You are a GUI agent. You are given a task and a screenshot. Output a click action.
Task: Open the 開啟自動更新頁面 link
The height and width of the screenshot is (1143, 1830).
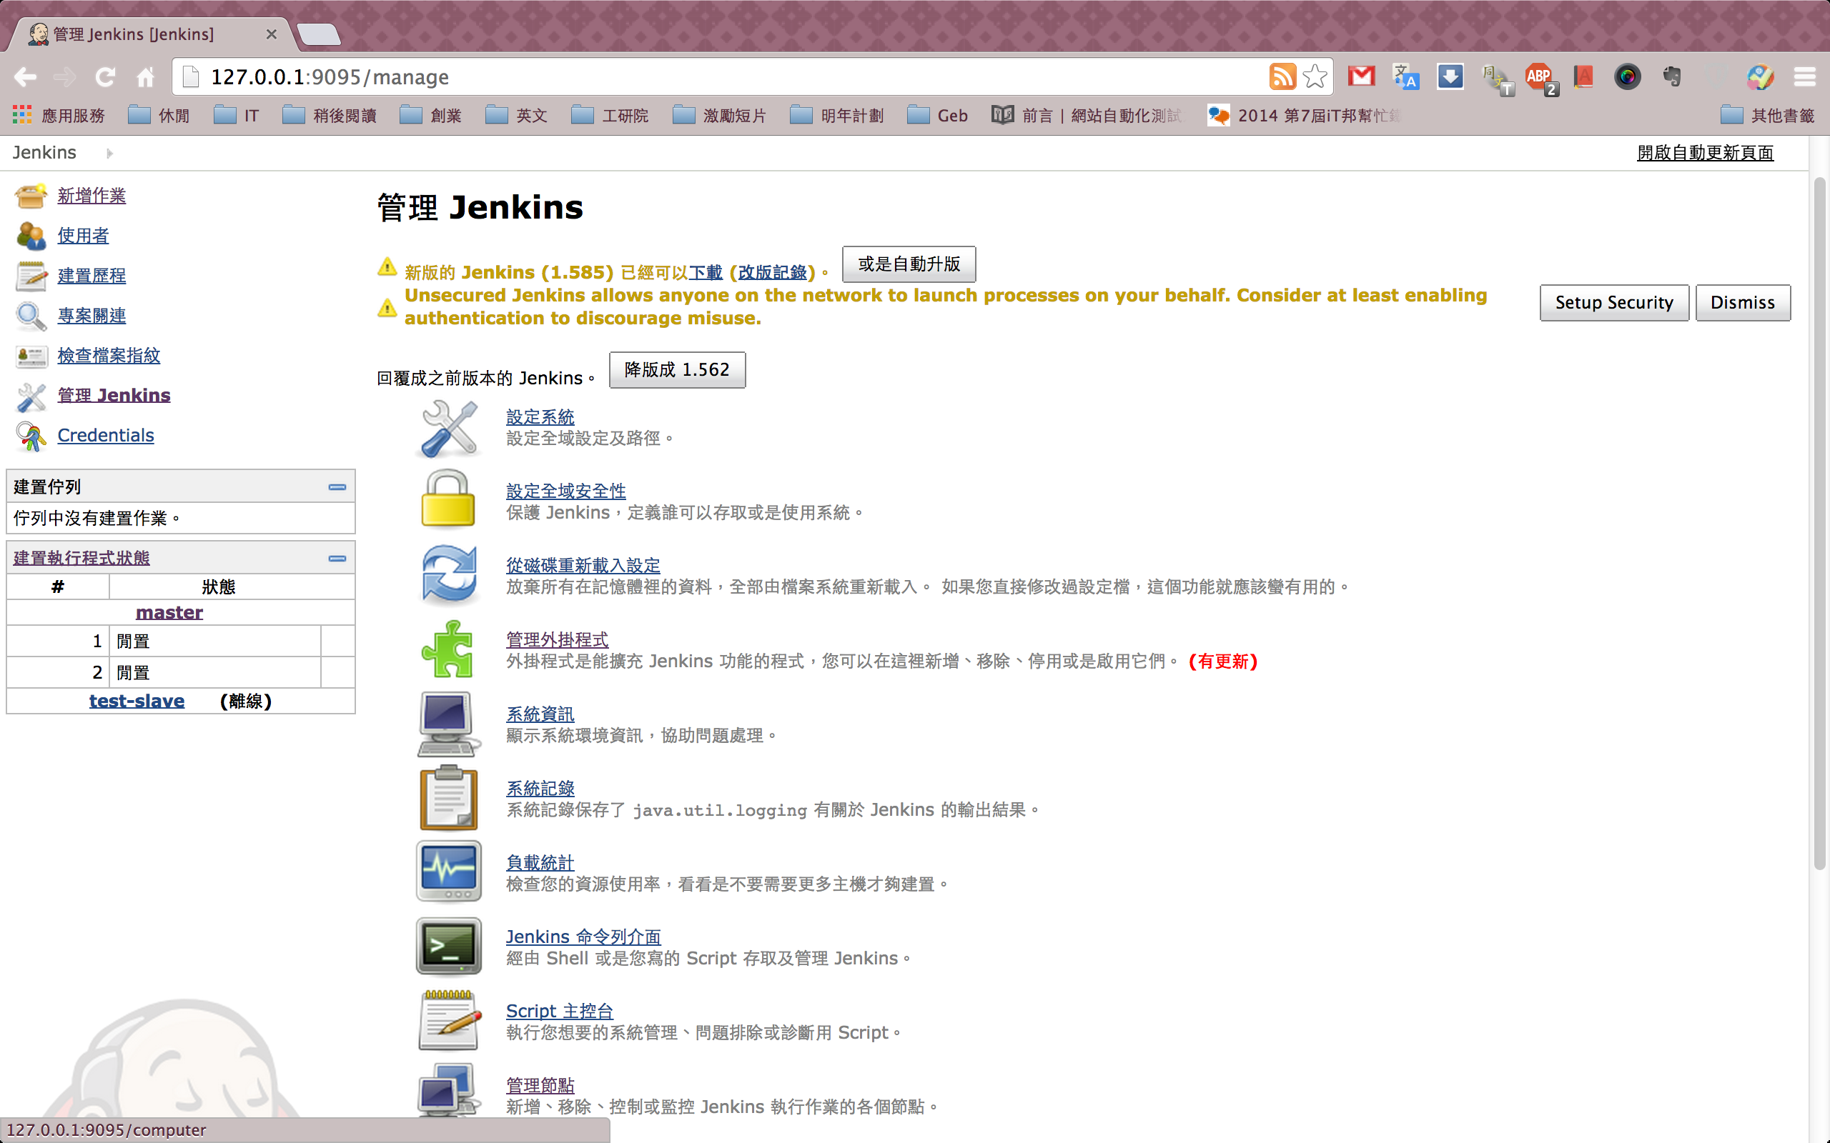1705,154
